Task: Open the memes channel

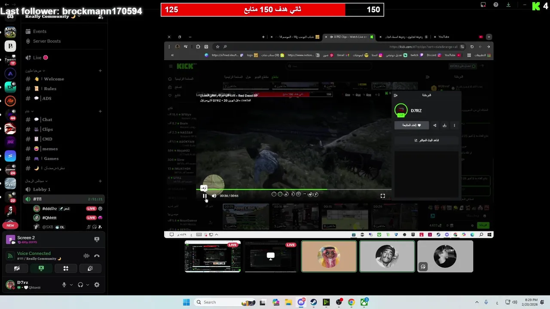Action: pyautogui.click(x=64, y=148)
